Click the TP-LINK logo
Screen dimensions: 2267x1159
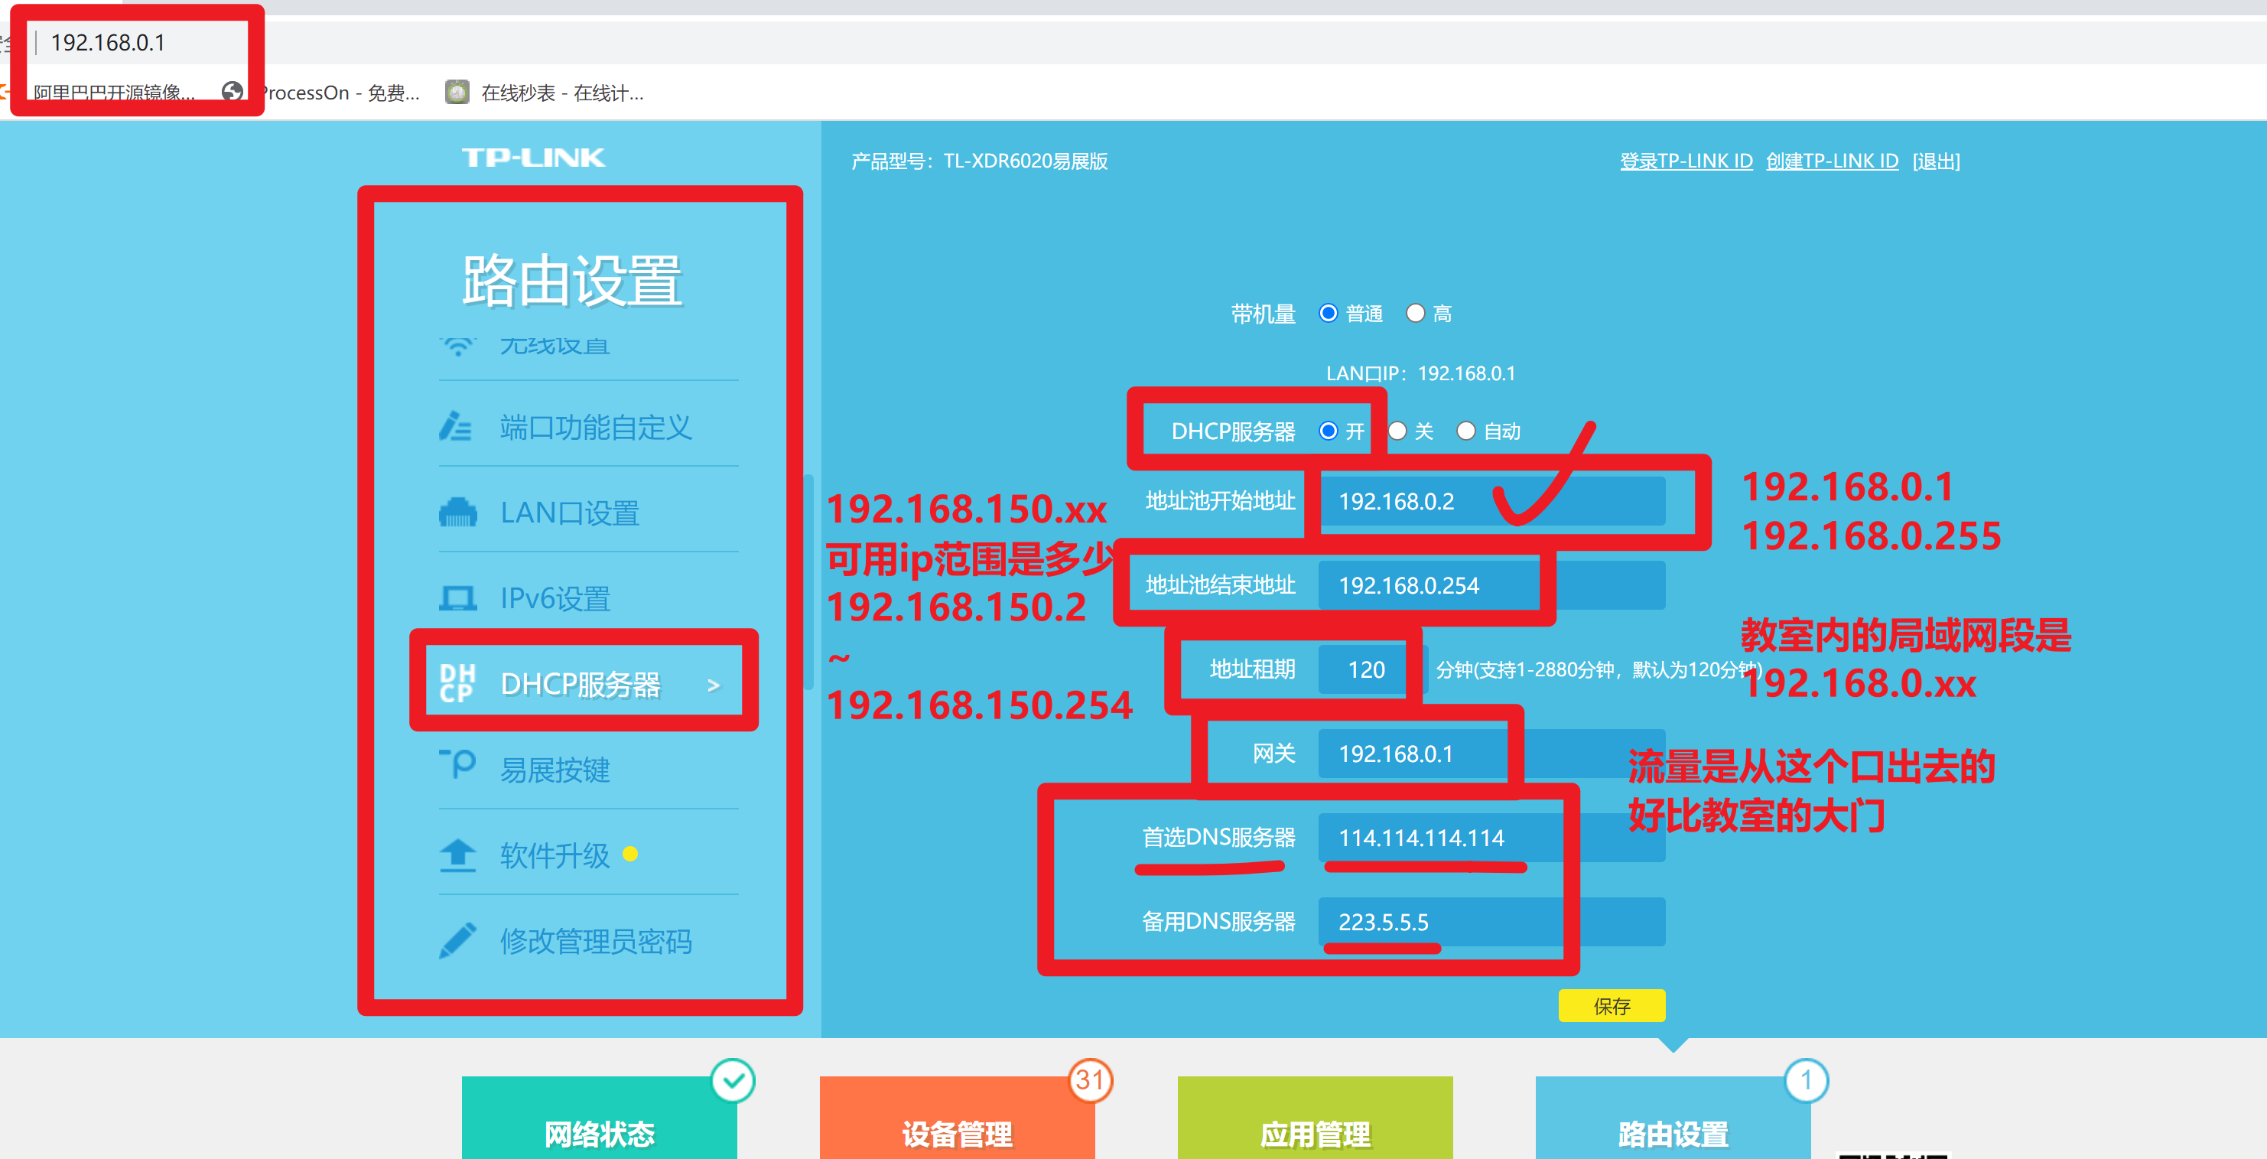pyautogui.click(x=533, y=158)
